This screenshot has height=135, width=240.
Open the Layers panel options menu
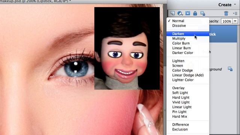click(235, 13)
